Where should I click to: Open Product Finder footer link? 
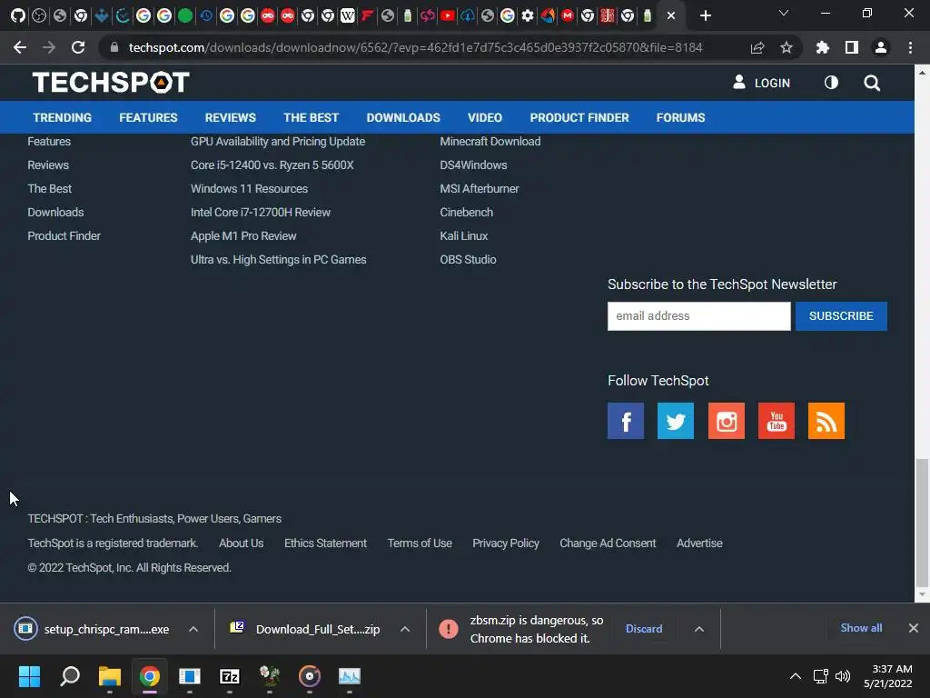pyautogui.click(x=64, y=235)
